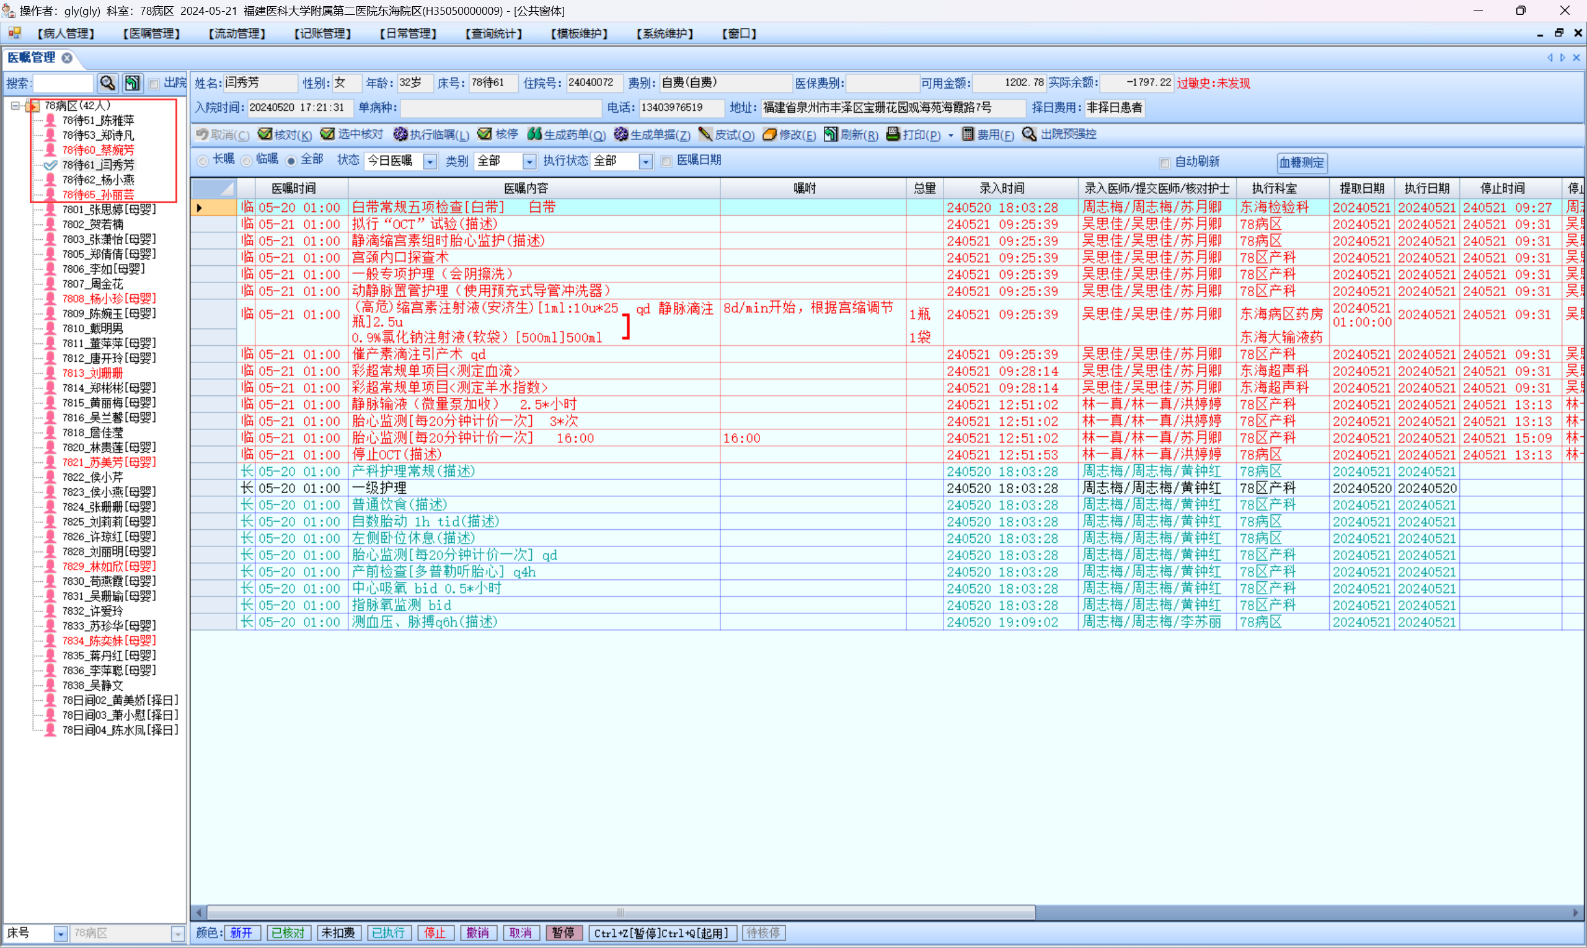Click the green refresh icon beside search

click(x=132, y=83)
